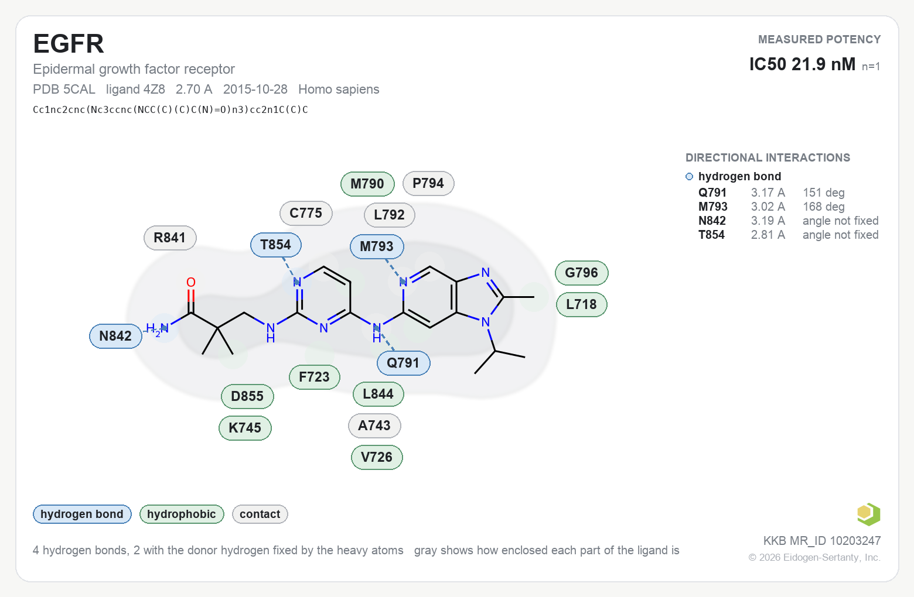Select the 'Homo sapiens' species text
Screen dimensions: 914x597
click(339, 90)
